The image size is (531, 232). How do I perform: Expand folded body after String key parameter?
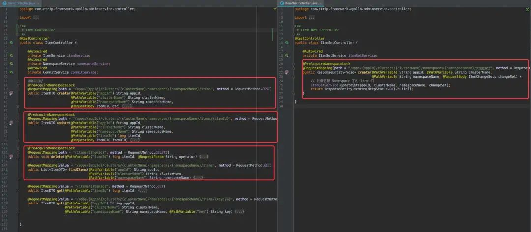[x=239, y=212]
